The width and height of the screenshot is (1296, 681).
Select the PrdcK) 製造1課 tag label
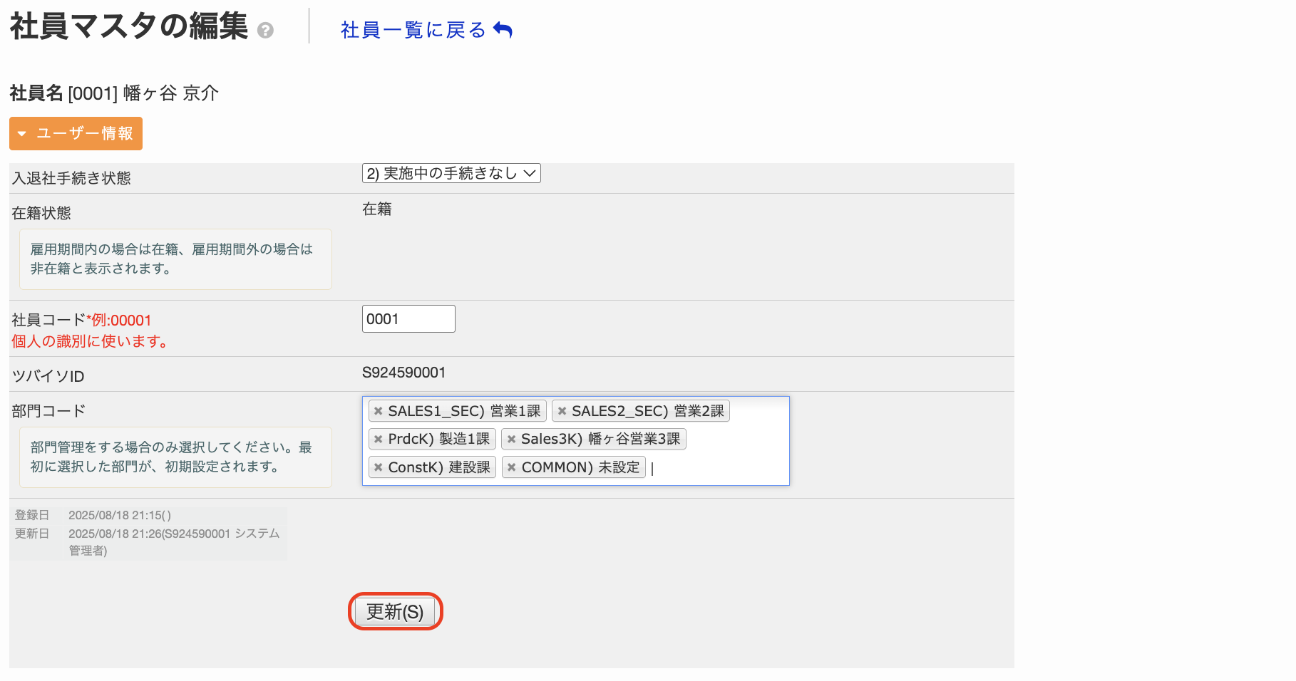(x=439, y=440)
